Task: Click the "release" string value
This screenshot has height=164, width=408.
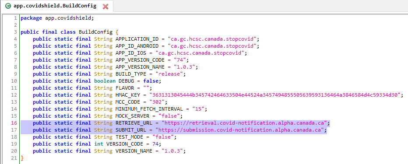Action: tap(169, 74)
